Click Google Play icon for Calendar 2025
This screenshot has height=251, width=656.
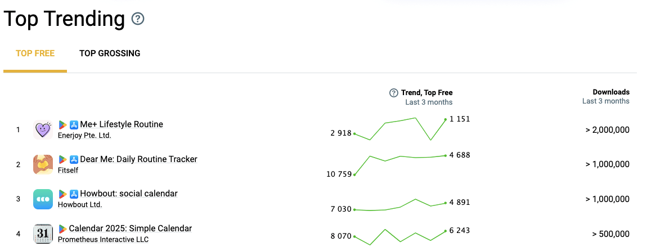coord(63,229)
